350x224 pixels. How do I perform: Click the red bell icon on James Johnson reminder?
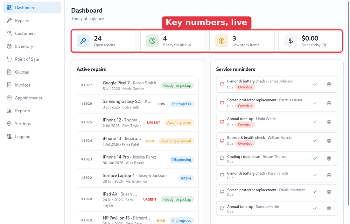coord(222,84)
